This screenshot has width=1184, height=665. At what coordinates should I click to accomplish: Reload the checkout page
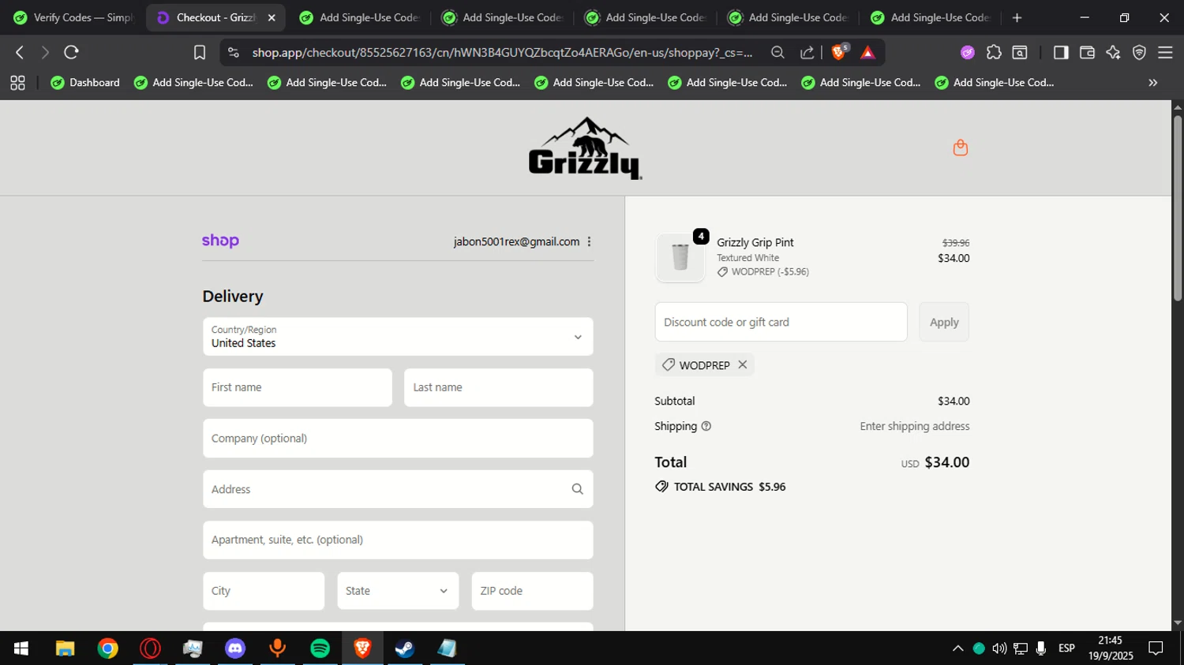[x=71, y=52]
